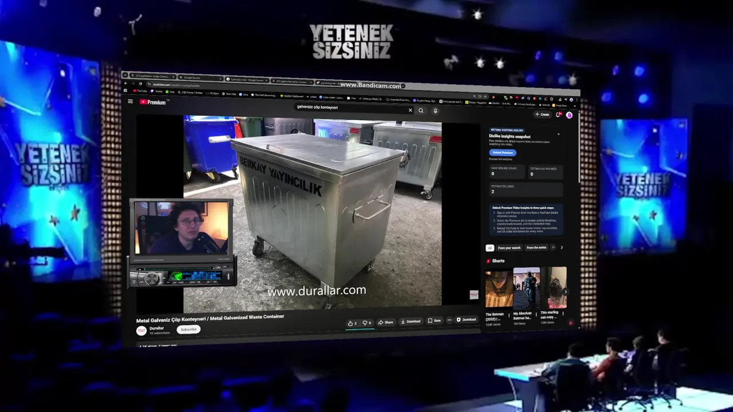Switch to the first browser tab
Viewport: 733px width, 412px height.
pyautogui.click(x=153, y=76)
